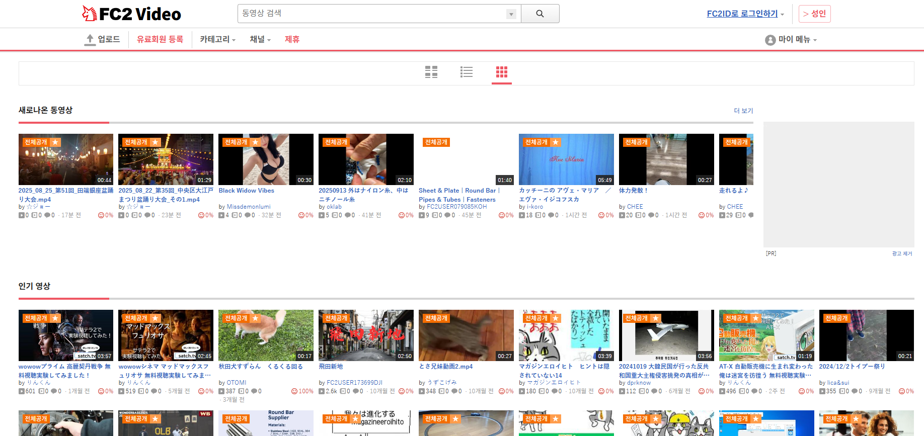
Task: Click the 광고 제거 link
Action: [x=902, y=253]
